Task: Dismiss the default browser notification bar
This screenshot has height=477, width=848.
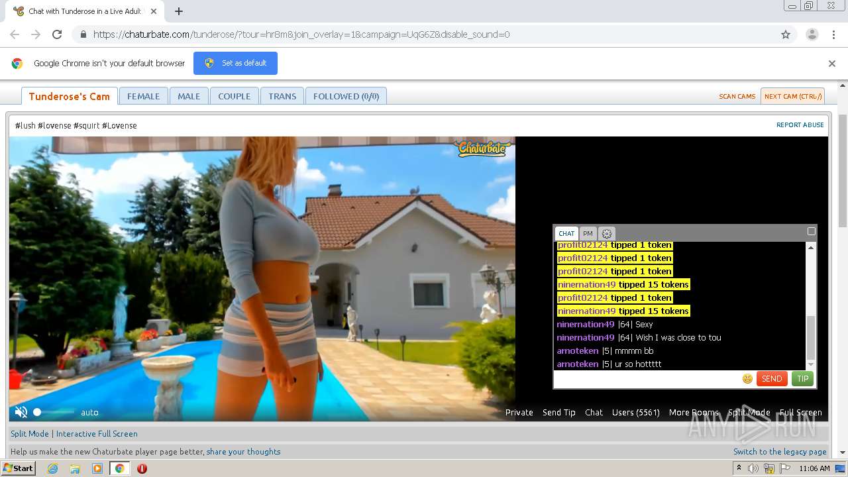Action: 832,64
